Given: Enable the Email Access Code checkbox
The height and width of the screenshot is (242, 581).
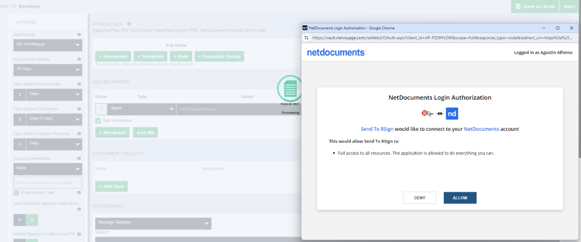Looking at the screenshot, I should [16, 193].
